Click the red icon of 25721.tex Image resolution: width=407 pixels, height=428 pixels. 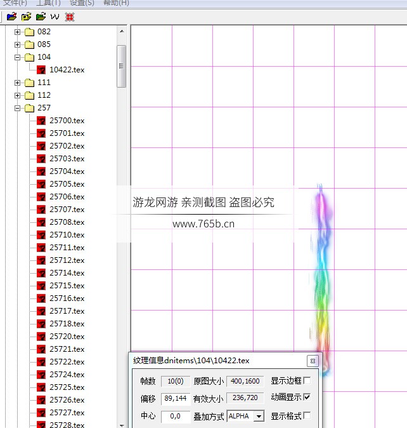point(41,349)
